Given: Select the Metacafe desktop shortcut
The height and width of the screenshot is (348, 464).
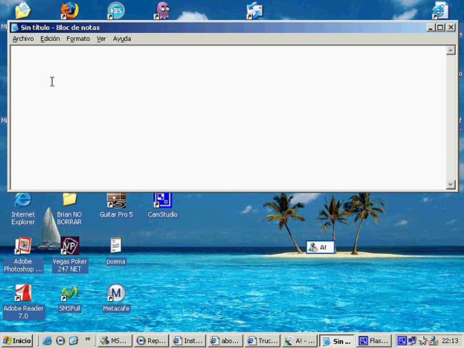Looking at the screenshot, I should [116, 298].
